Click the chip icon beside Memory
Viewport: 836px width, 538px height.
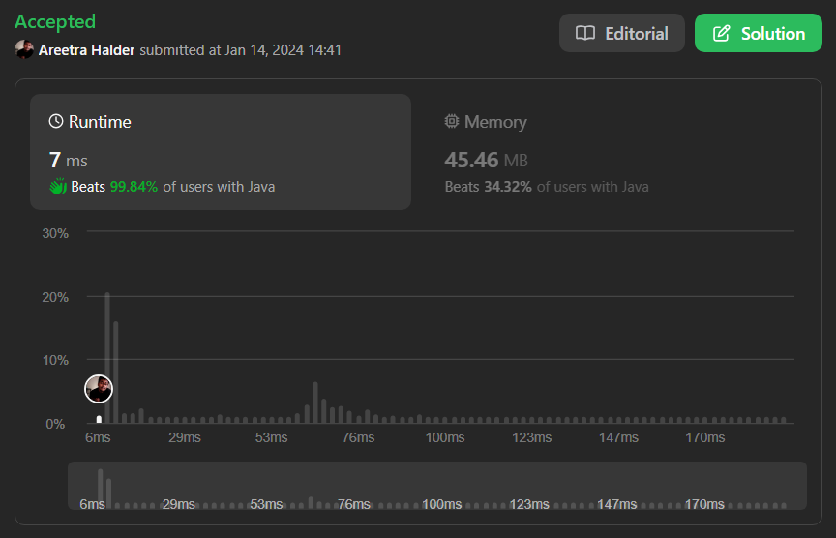click(x=451, y=122)
